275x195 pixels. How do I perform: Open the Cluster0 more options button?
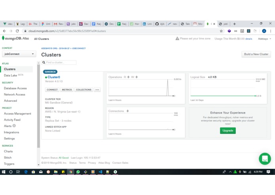[x=97, y=90]
